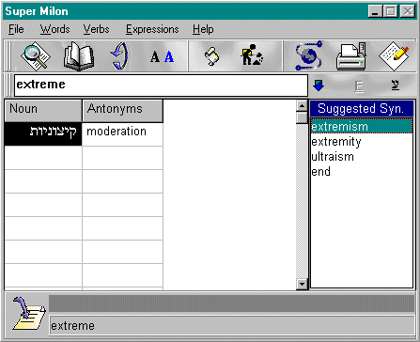Click the search field containing 'extreme'
This screenshot has height=342, width=420.
(x=161, y=85)
